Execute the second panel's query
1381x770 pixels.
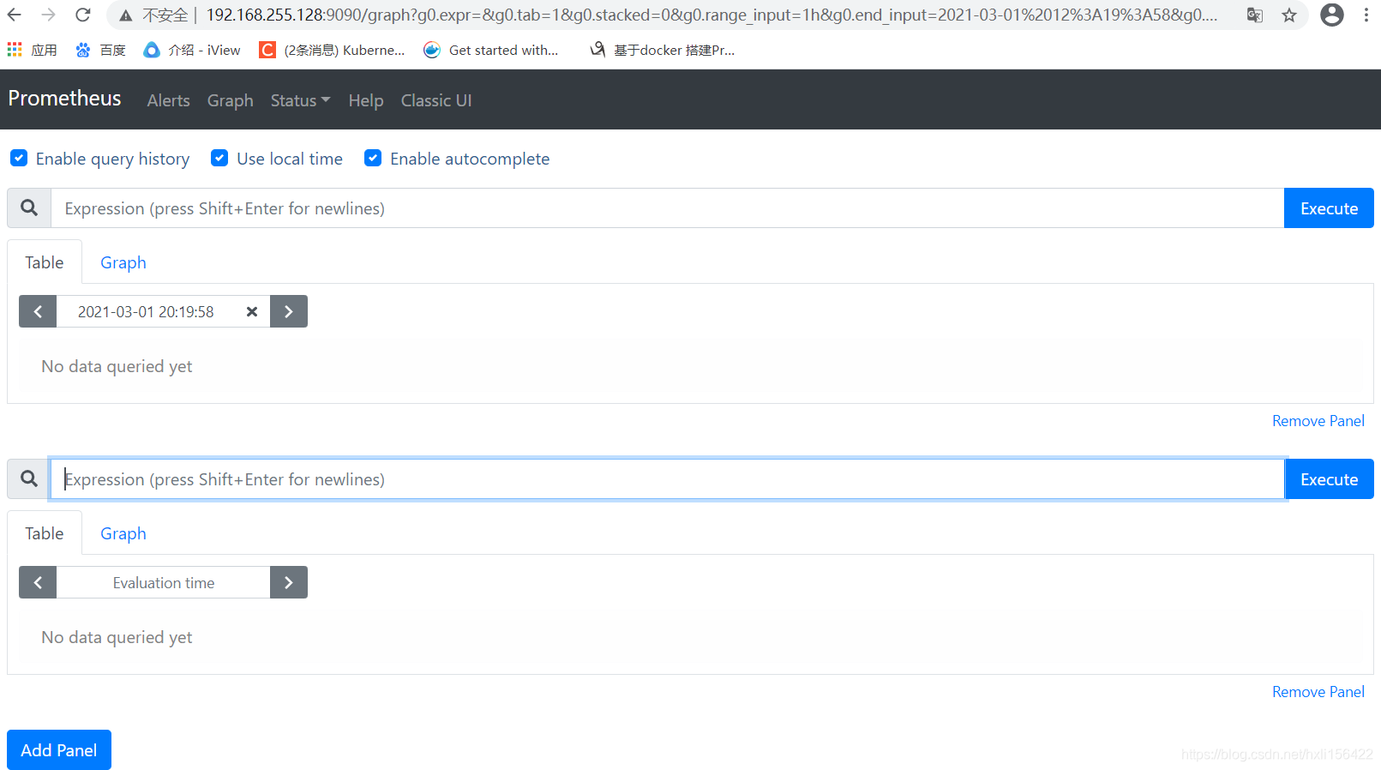pyautogui.click(x=1329, y=478)
